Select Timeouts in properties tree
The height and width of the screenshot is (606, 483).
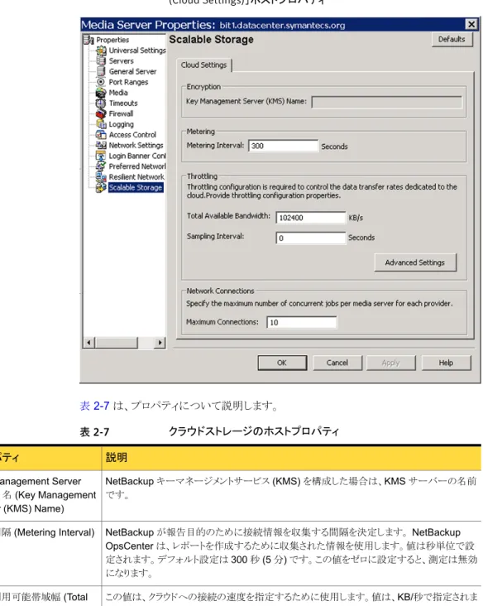pyautogui.click(x=123, y=103)
